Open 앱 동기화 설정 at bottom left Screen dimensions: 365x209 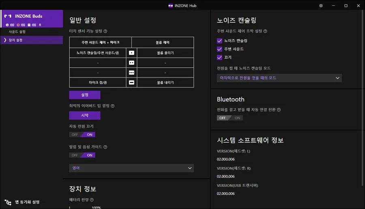click(27, 202)
